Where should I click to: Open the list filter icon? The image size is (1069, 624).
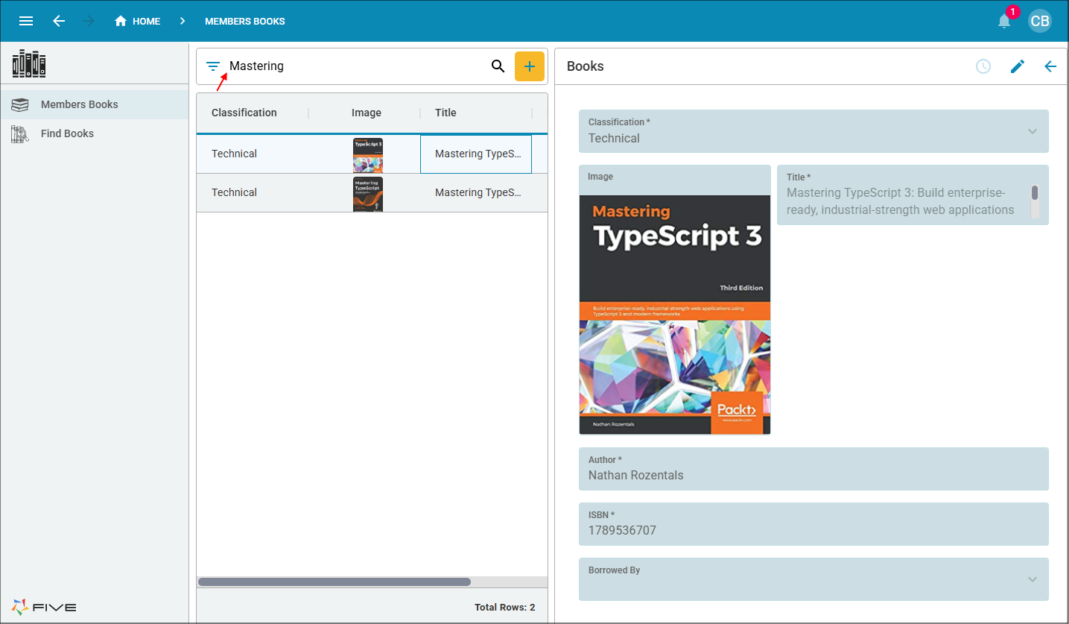point(213,66)
